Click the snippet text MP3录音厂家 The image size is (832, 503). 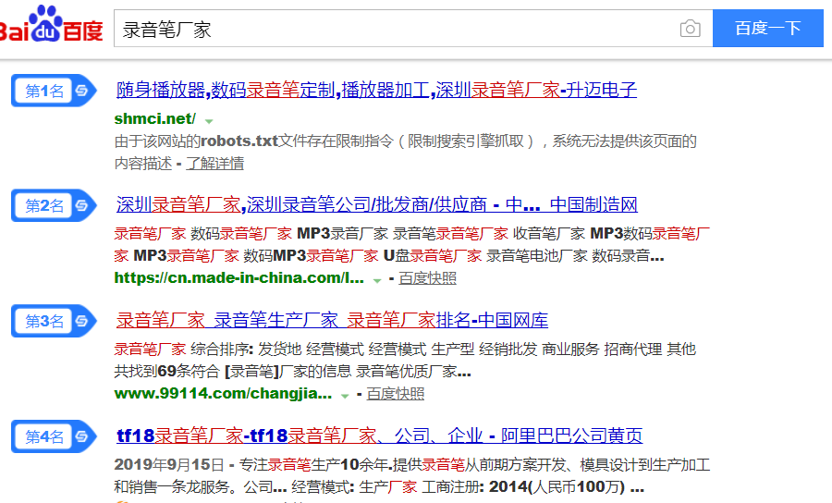[x=342, y=233]
